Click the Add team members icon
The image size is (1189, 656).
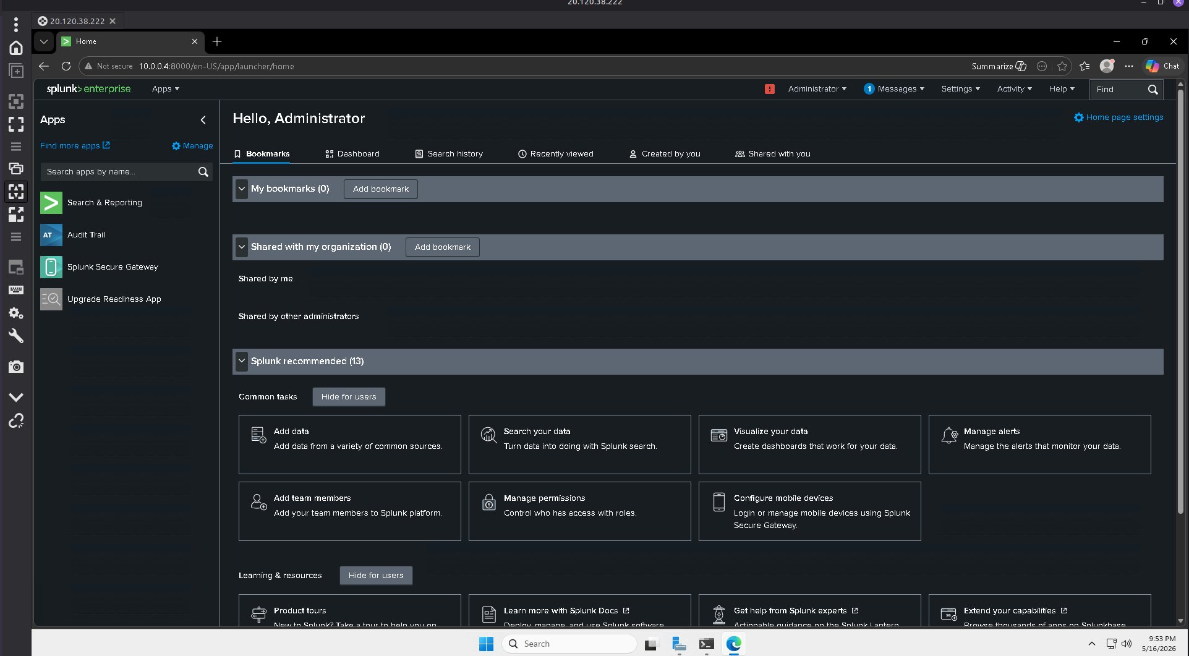[x=258, y=502]
